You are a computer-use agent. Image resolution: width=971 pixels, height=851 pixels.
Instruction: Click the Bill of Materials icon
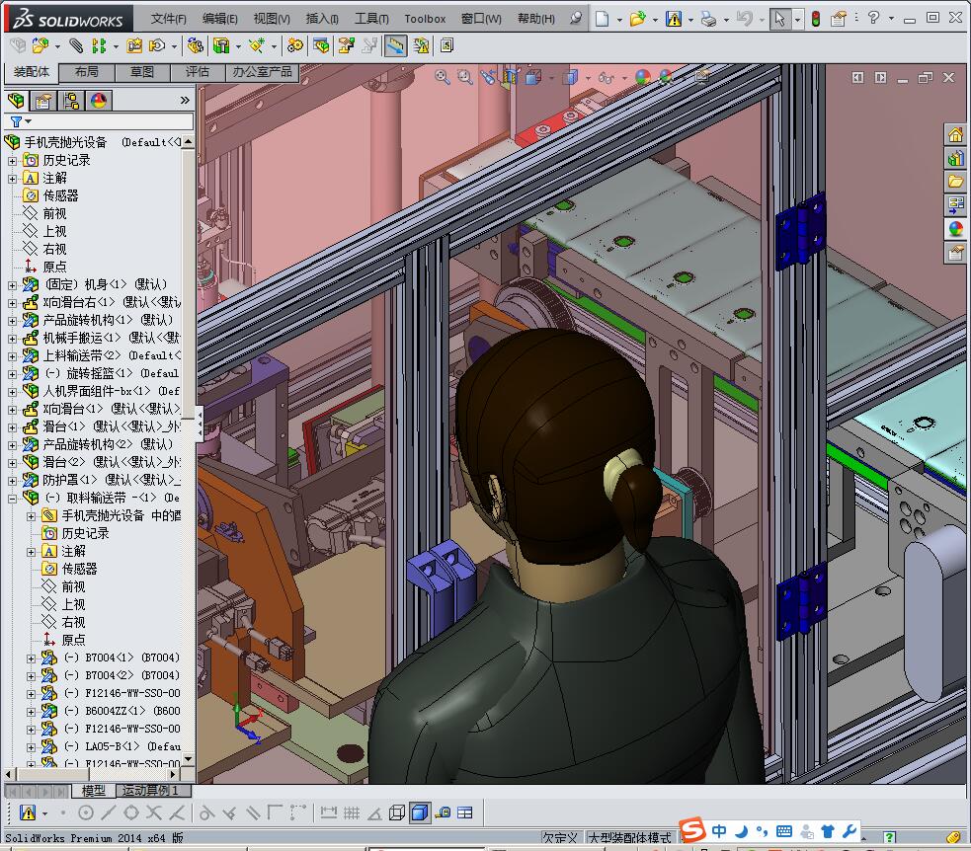[321, 45]
